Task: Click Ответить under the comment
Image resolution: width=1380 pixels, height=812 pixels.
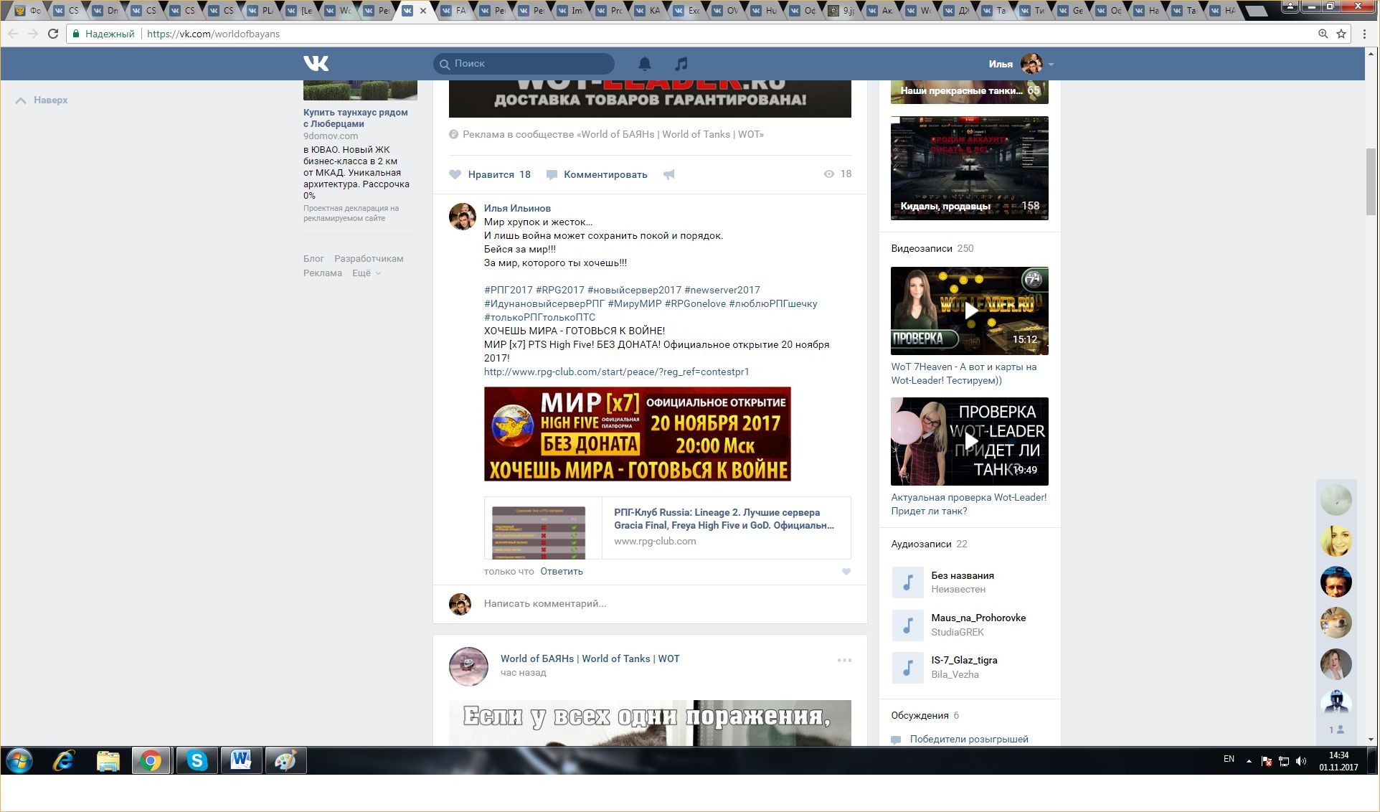Action: [561, 572]
